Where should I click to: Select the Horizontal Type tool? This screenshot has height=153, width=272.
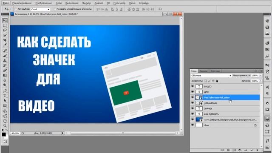5,96
